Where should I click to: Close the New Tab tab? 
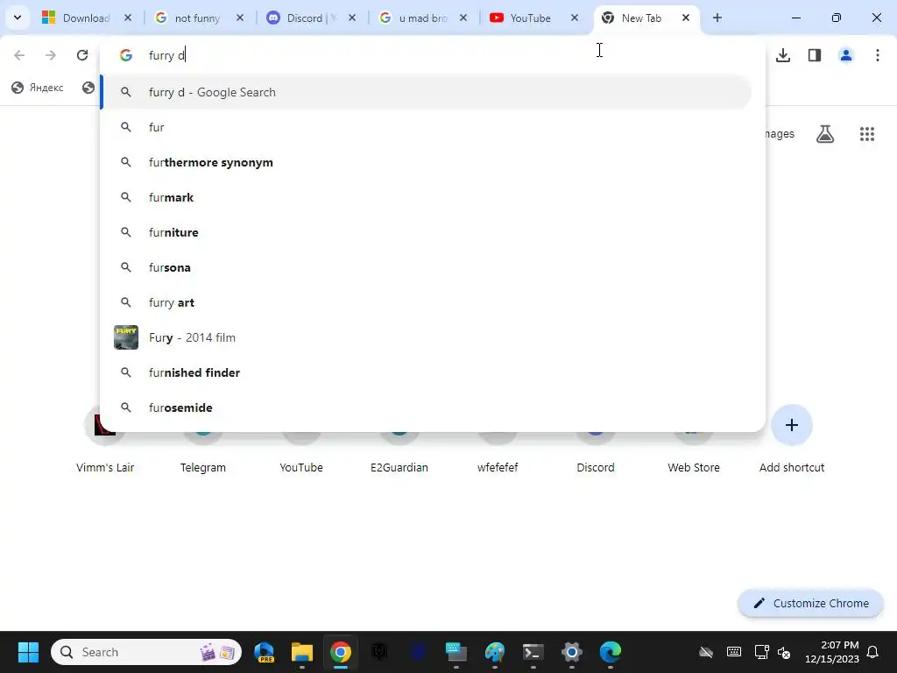tap(686, 18)
